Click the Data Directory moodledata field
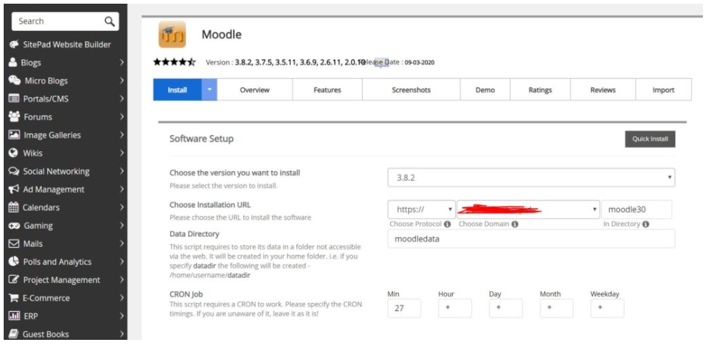The width and height of the screenshot is (711, 345). (x=531, y=238)
